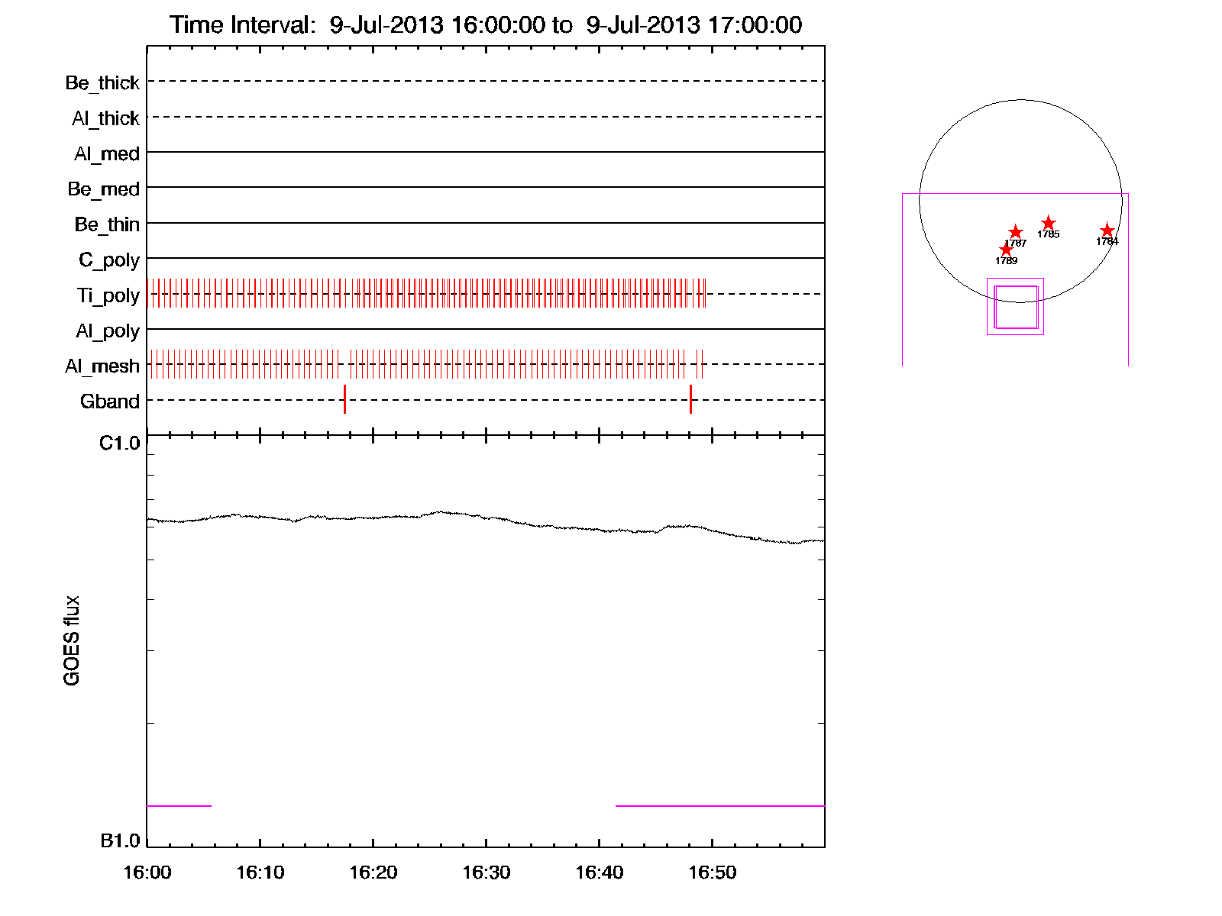Click the Ti_poly row label

click(108, 295)
